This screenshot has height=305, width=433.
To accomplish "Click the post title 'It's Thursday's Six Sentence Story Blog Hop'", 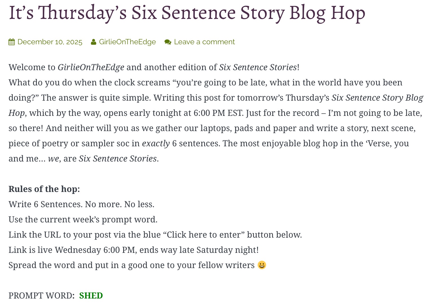I will pos(187,13).
